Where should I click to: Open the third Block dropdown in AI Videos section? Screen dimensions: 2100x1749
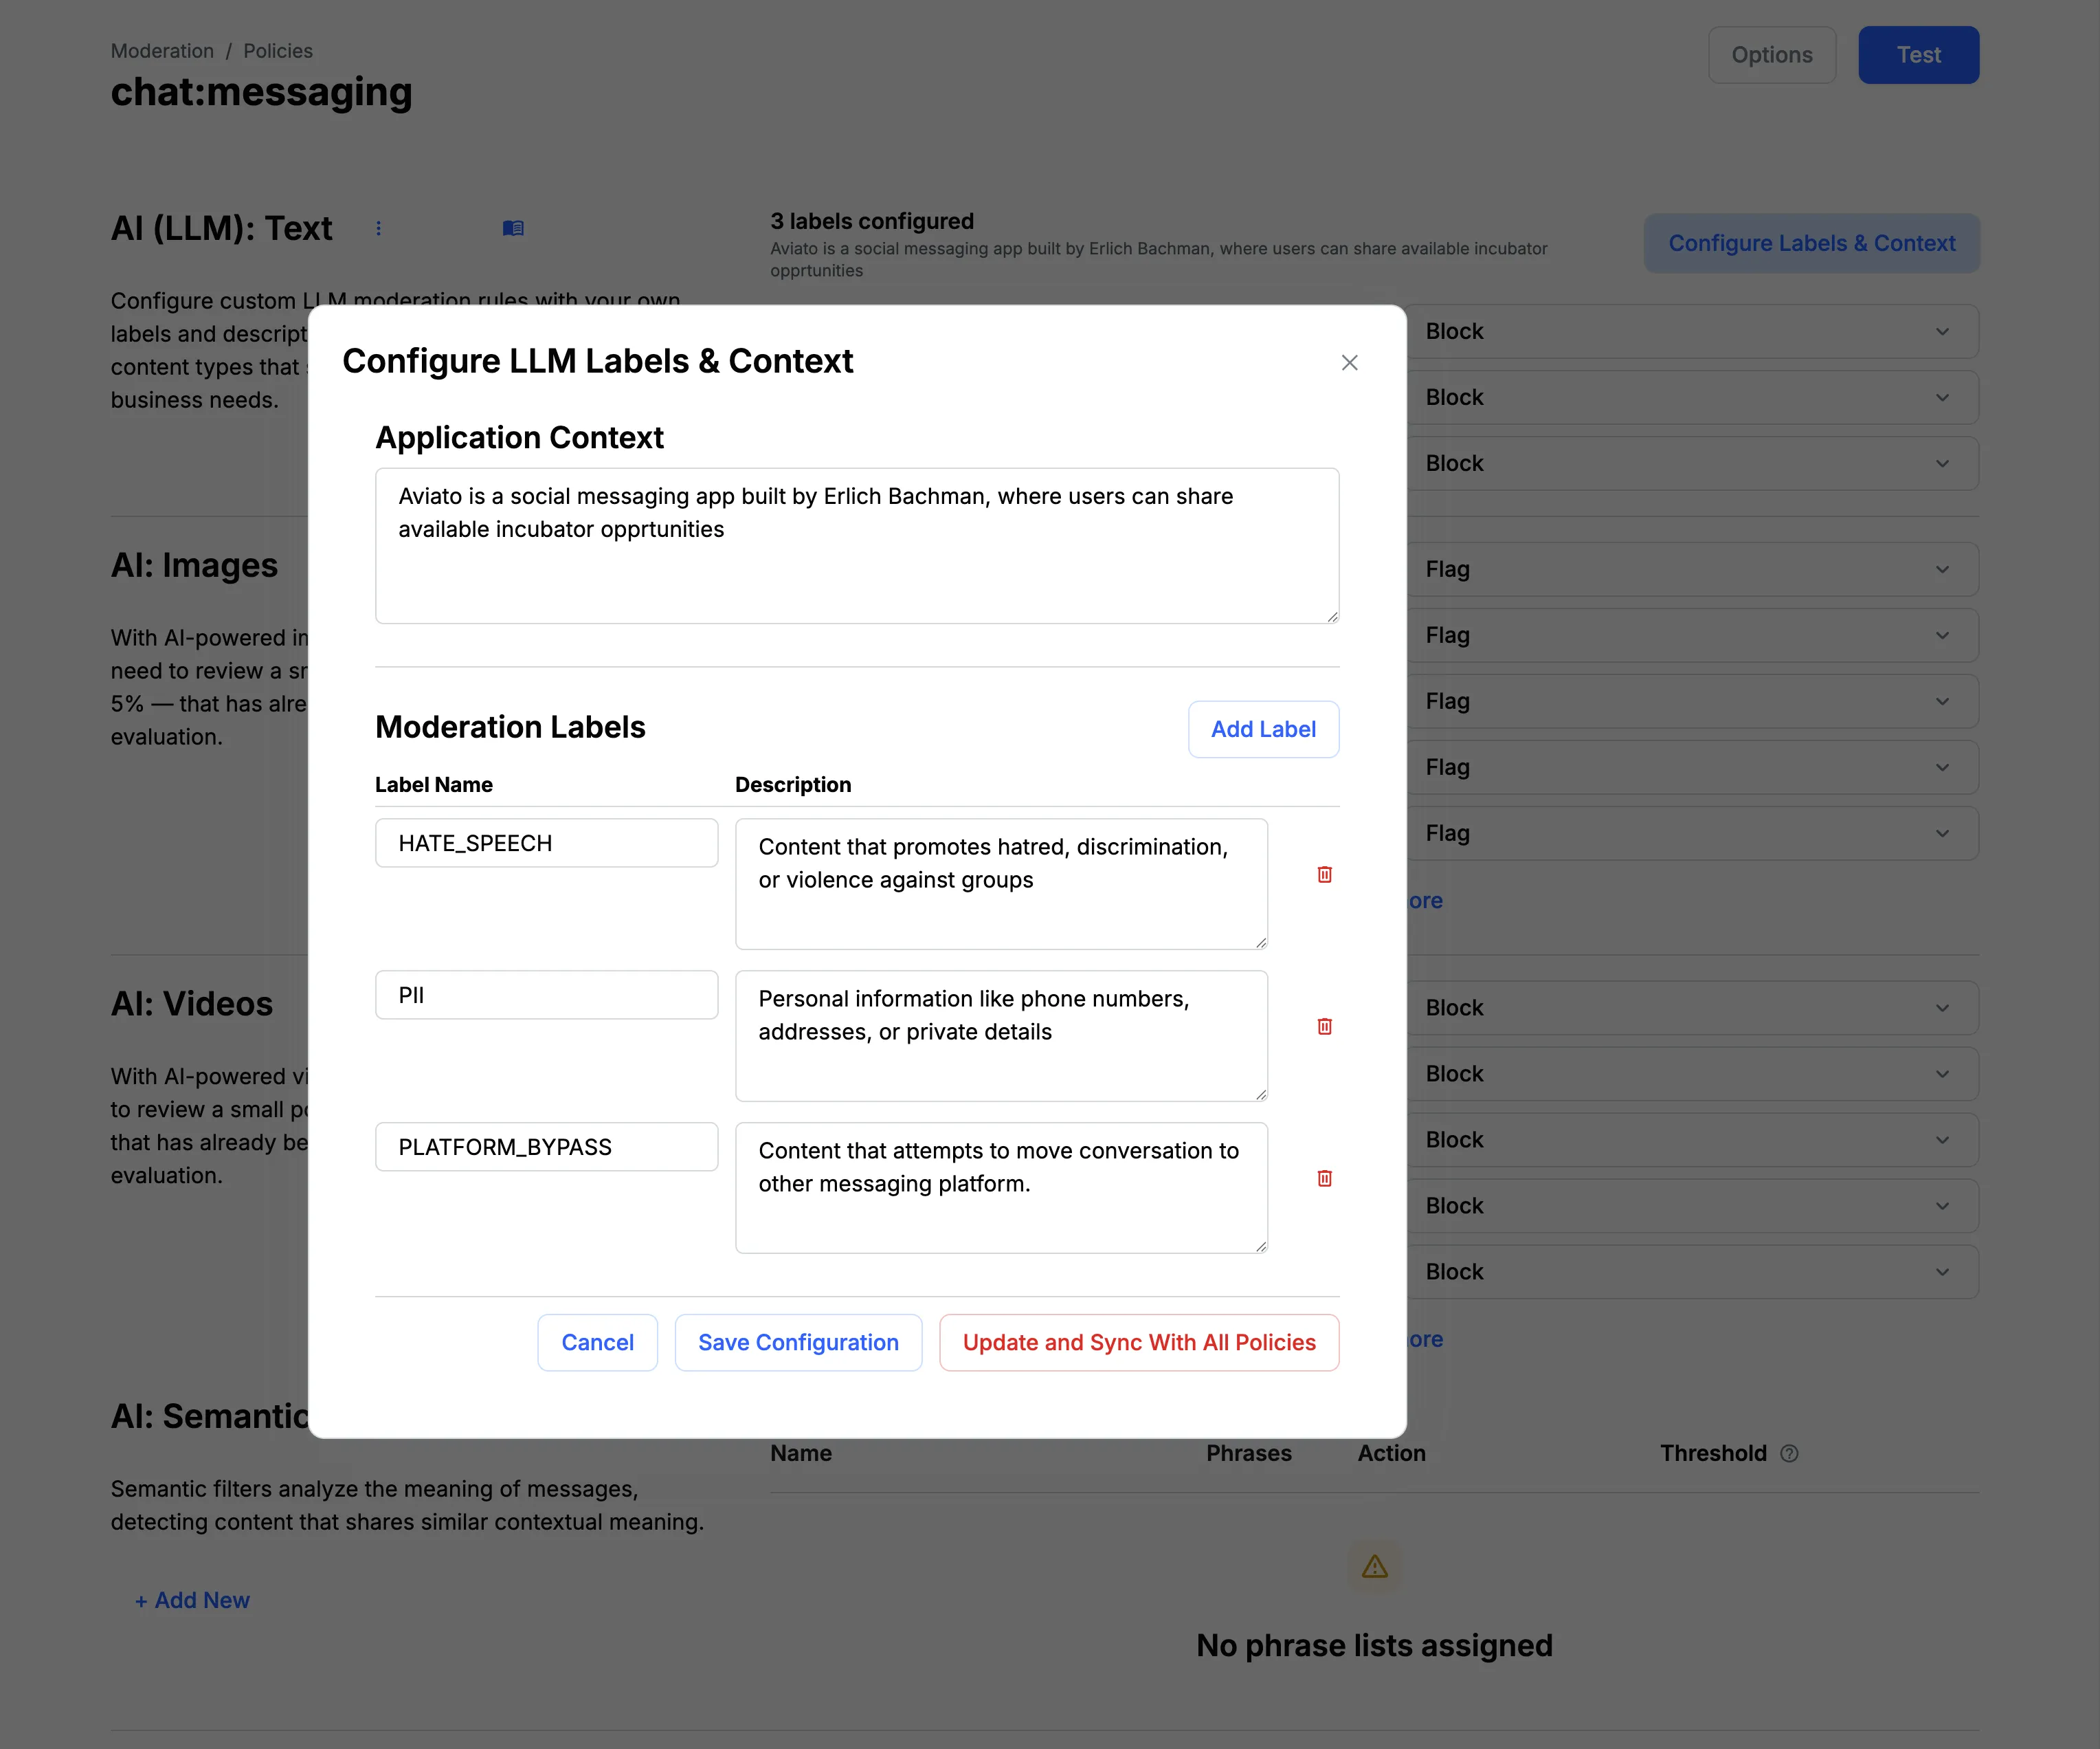(1692, 1140)
